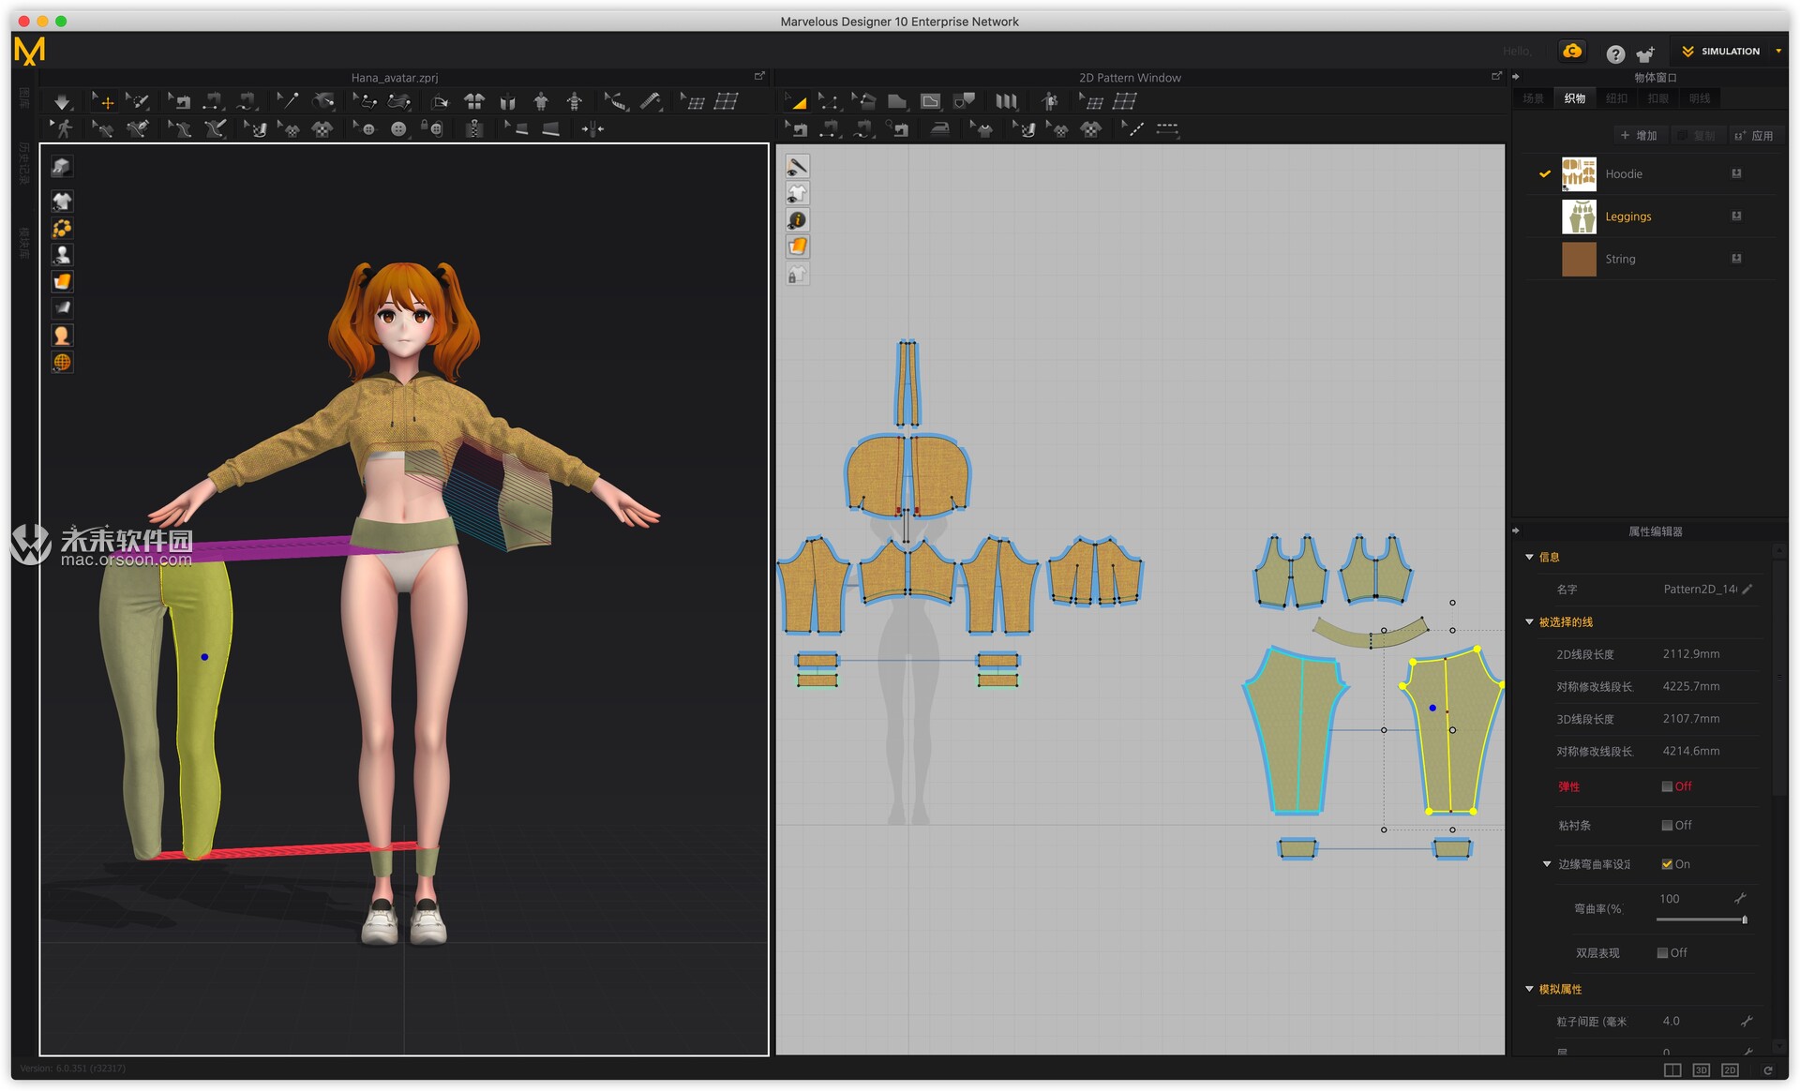Select the Select/Move tool with orange cross

(x=103, y=101)
